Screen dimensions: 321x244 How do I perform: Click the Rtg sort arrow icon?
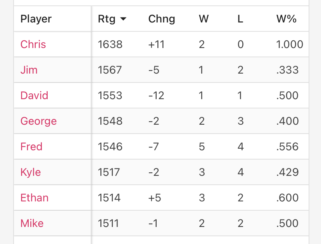tap(123, 19)
